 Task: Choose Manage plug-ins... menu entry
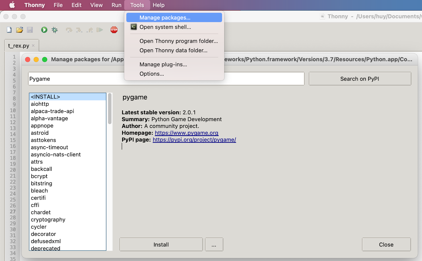[174, 65]
